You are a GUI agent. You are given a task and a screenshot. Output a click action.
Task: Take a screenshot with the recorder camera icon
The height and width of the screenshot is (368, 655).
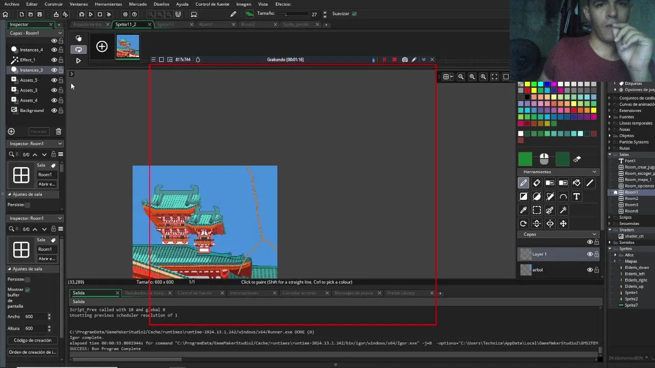click(405, 60)
